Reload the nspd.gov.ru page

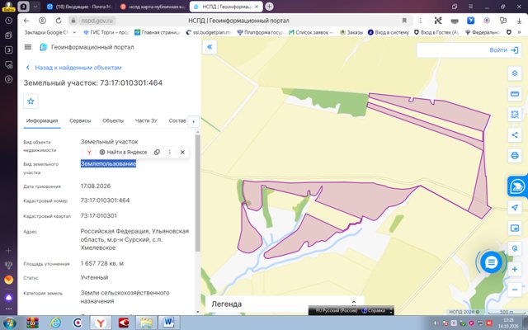[x=59, y=21]
